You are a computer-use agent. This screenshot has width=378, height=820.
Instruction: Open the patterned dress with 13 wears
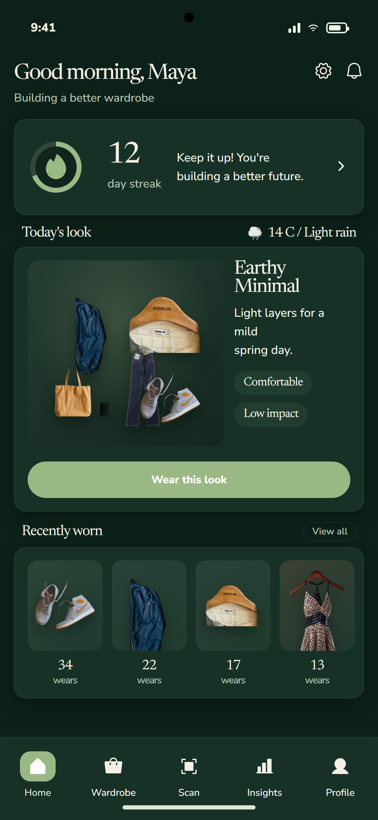tap(317, 606)
